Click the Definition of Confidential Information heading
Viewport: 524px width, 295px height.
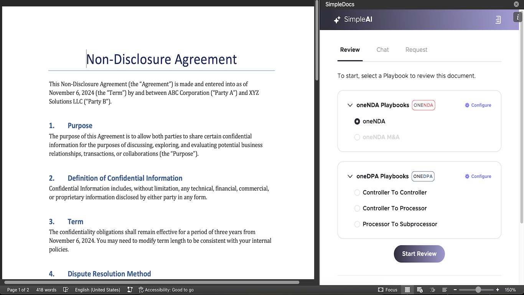[x=125, y=178]
